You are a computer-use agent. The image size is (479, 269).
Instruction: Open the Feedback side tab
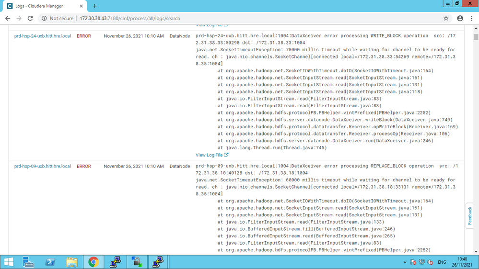(x=470, y=215)
